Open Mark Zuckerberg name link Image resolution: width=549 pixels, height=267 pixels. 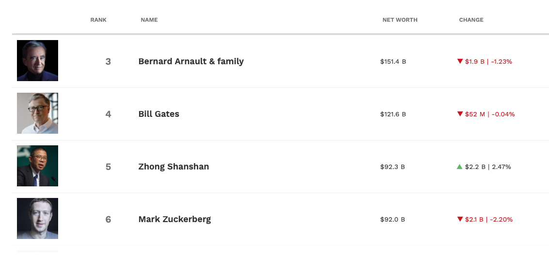(174, 219)
